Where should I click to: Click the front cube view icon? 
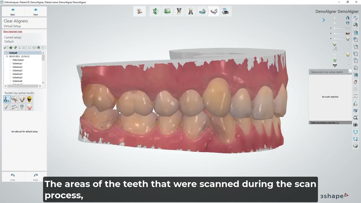click(x=356, y=33)
